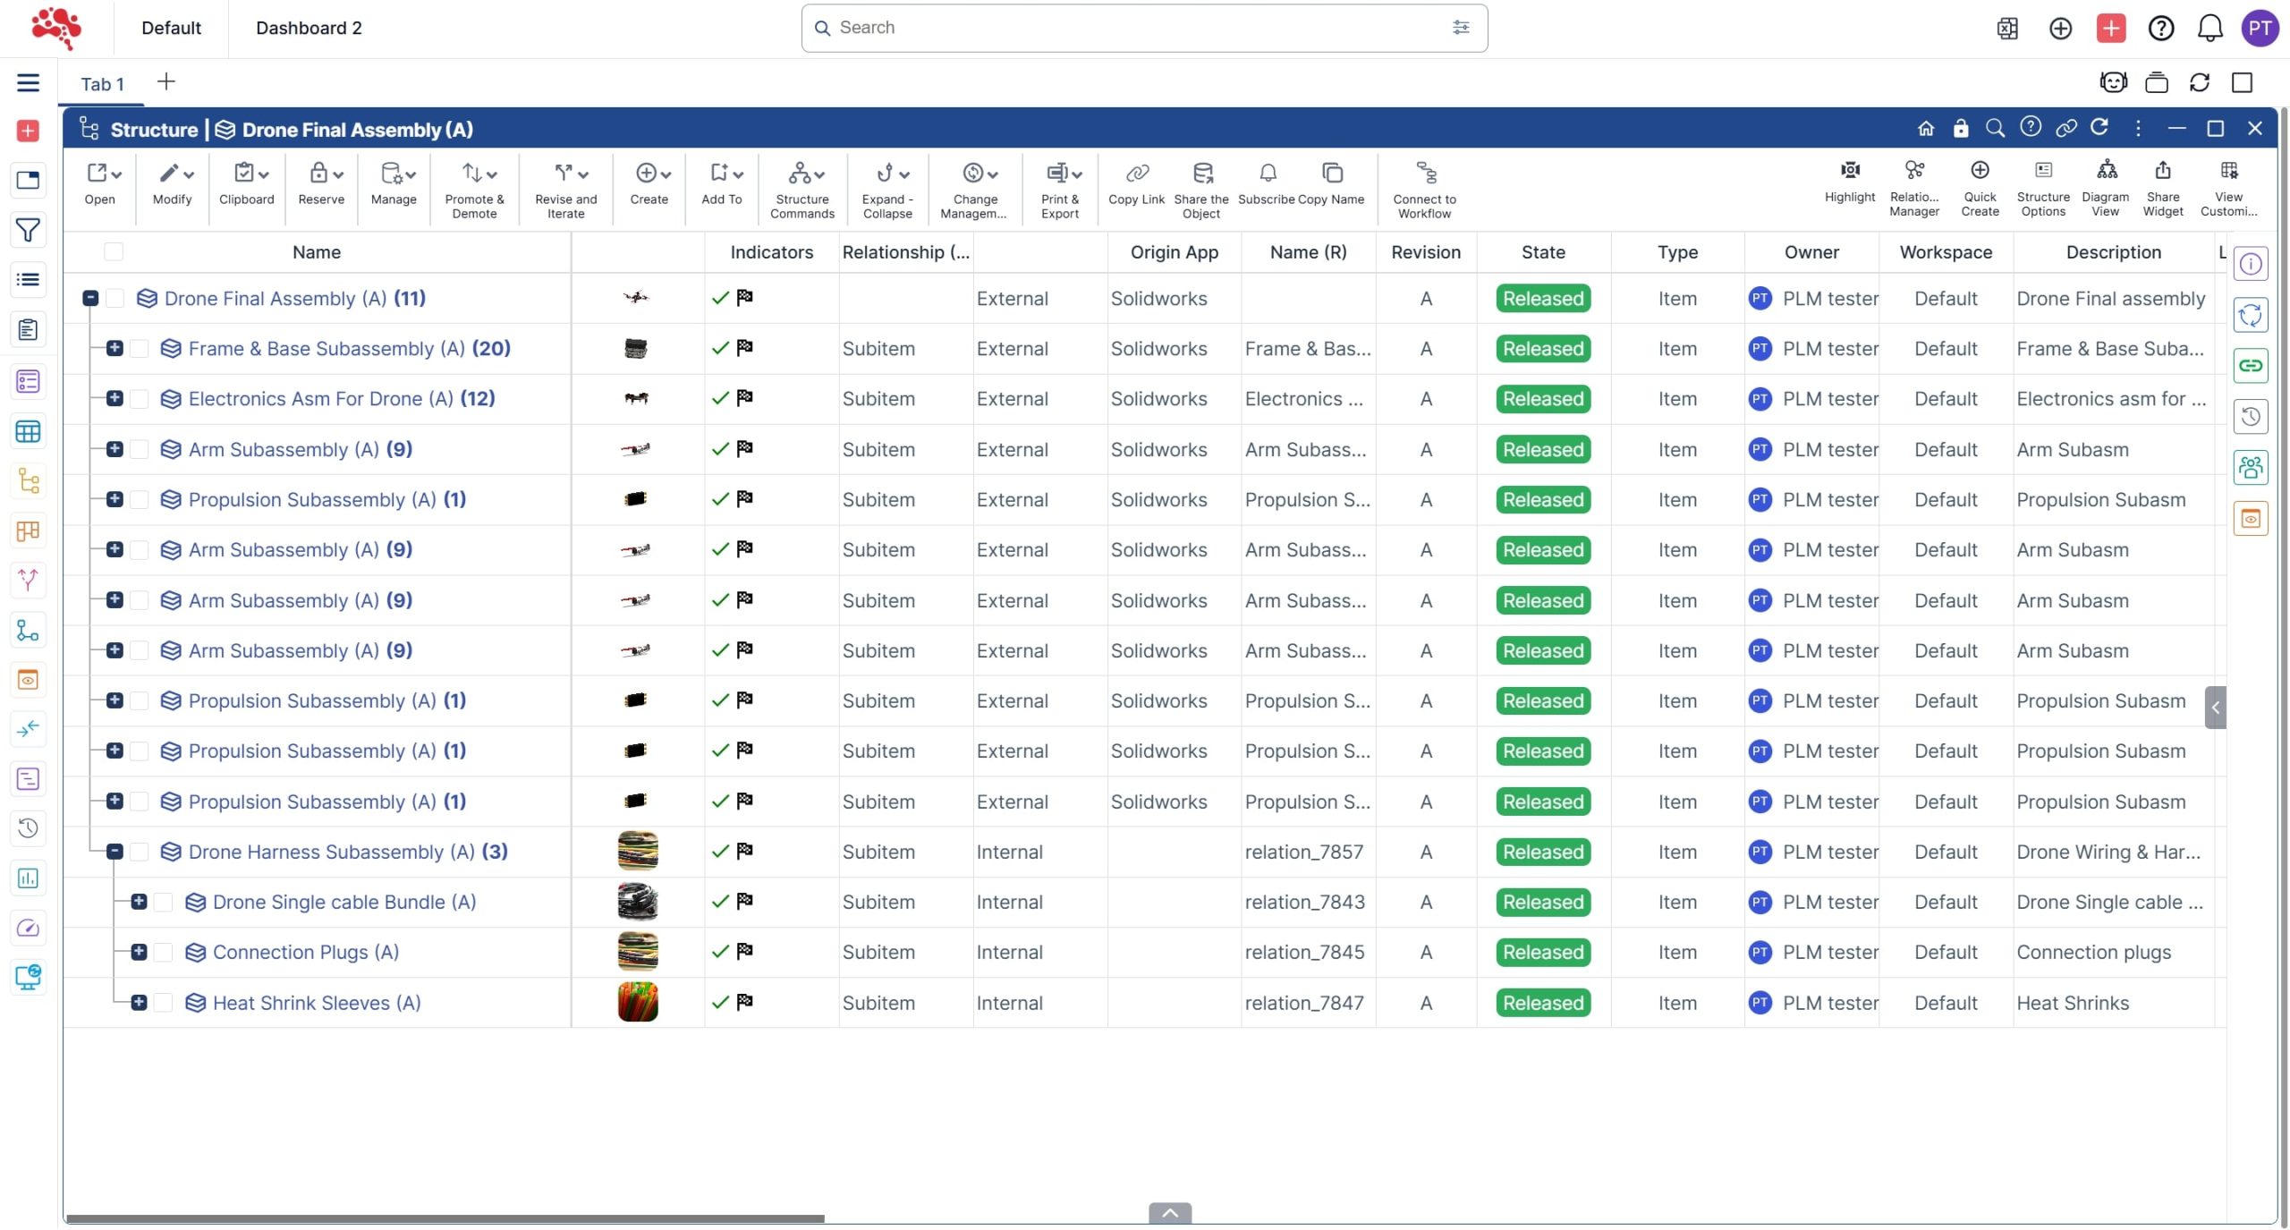
Task: Click the horizontal scrollbar at the bottom
Action: pos(445,1218)
